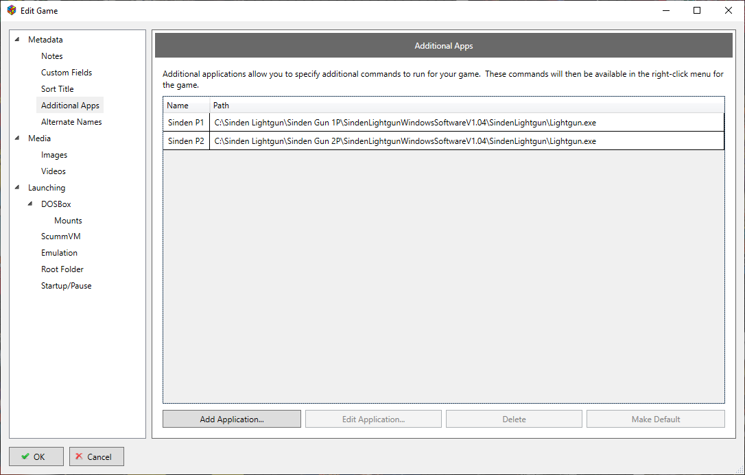Sort the list by Path column
745x475 pixels.
467,106
